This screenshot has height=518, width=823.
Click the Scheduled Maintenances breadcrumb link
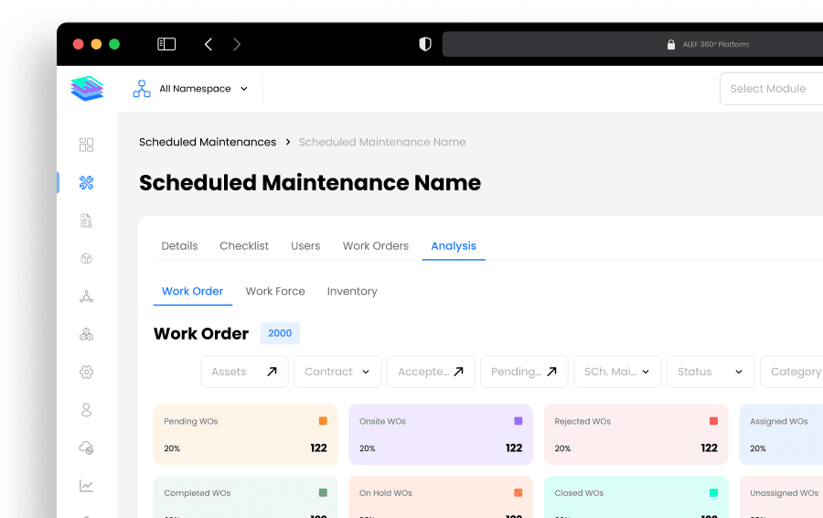pos(208,142)
